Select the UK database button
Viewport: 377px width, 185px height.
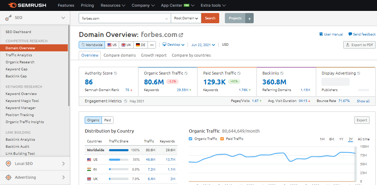[126, 45]
